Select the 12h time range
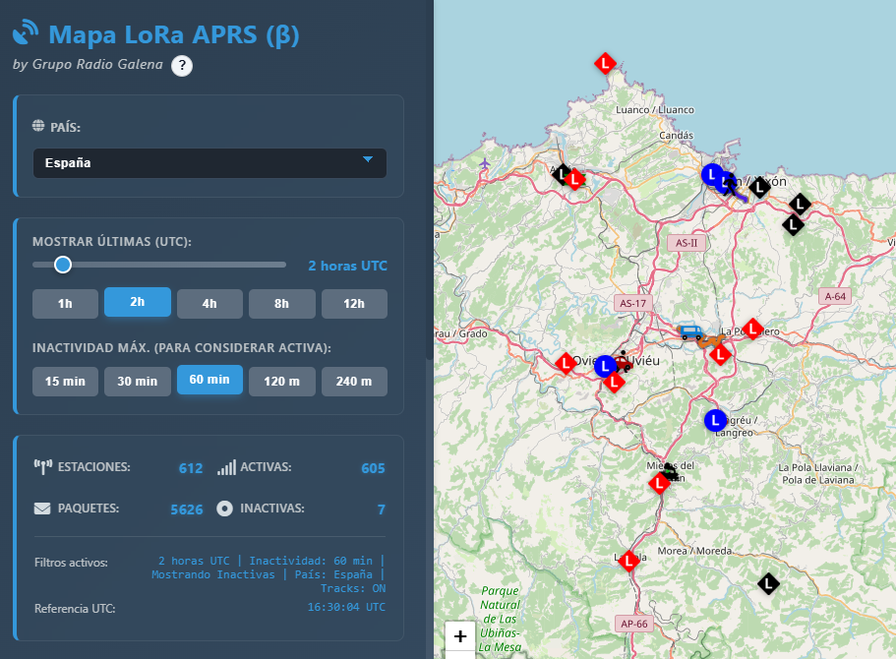Image resolution: width=896 pixels, height=659 pixels. 354,303
